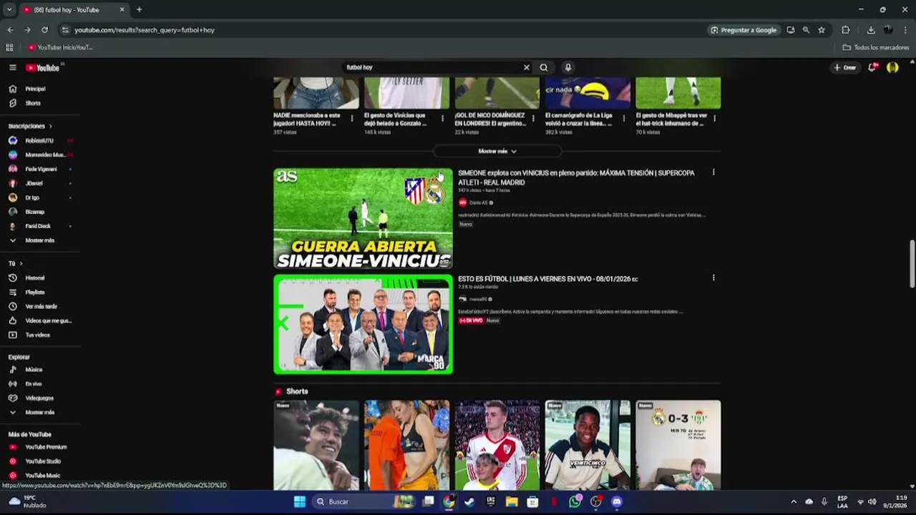This screenshot has height=515, width=916.
Task: Open options for NADIE mencionaba short
Action: coord(351,119)
